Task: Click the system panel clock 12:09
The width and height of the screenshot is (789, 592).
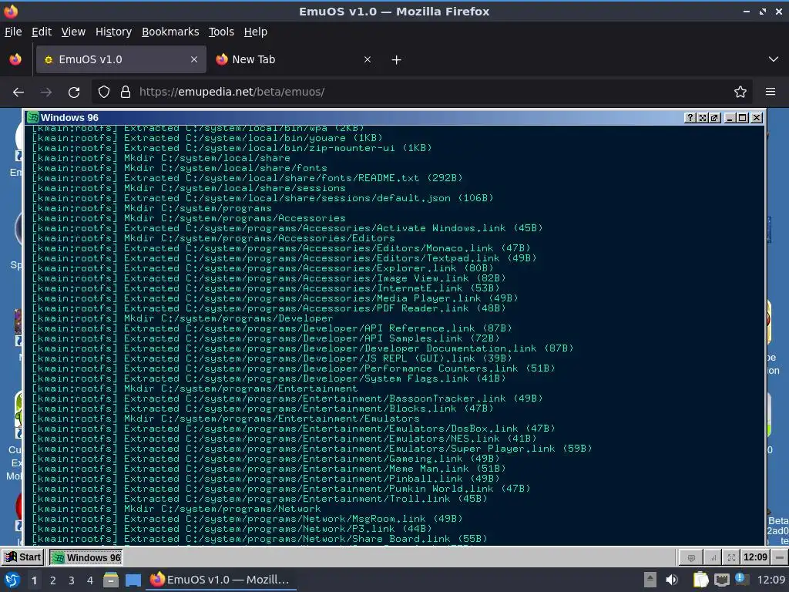Action: pyautogui.click(x=771, y=580)
